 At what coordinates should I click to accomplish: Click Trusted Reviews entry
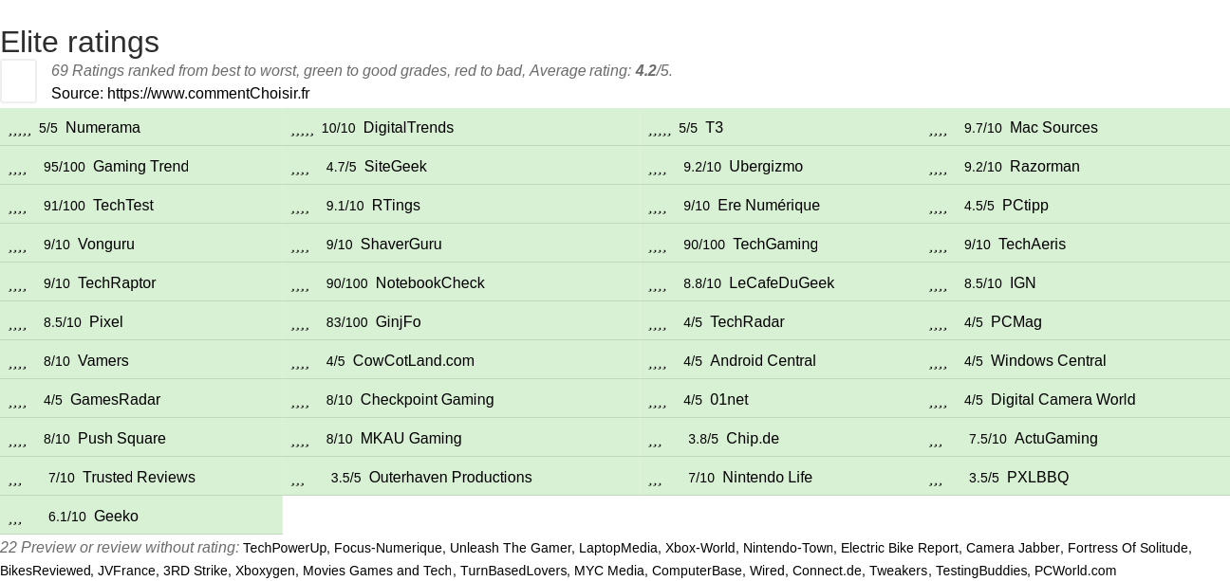tap(139, 477)
